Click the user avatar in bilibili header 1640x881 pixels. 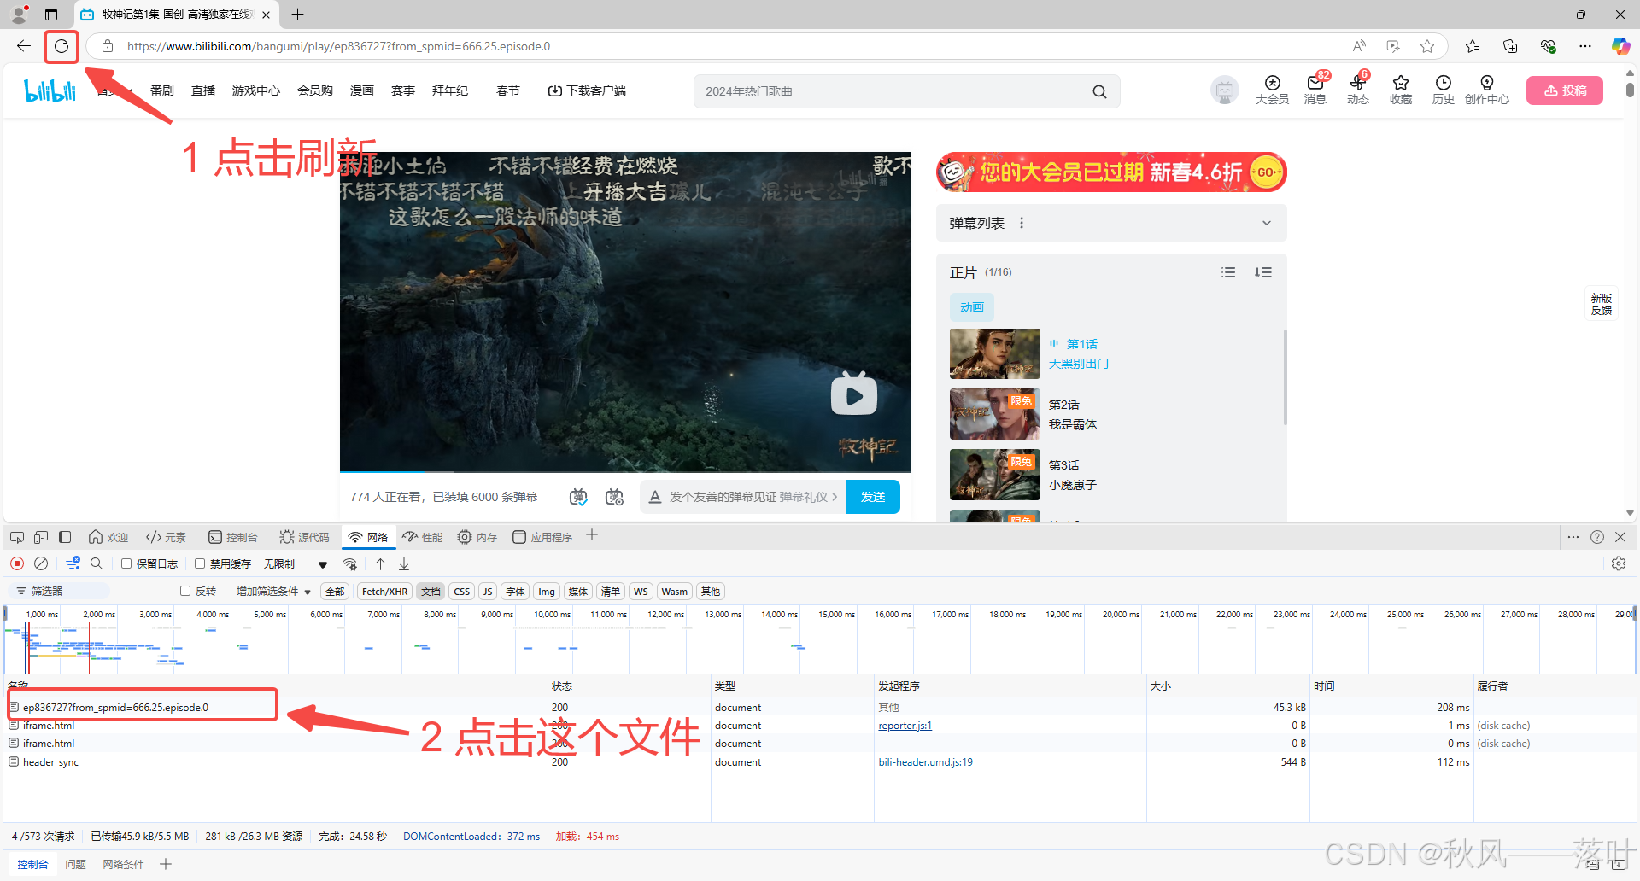coord(1225,90)
